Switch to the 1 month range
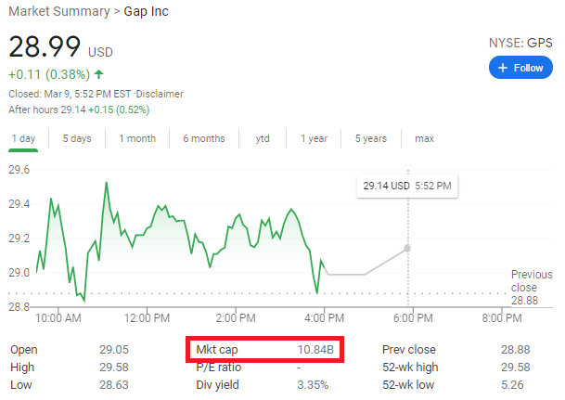565x400 pixels. [x=137, y=138]
